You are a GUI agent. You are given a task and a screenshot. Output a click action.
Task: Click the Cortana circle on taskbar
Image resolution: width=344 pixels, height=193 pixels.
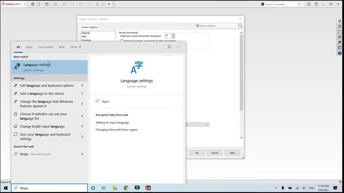click(x=93, y=188)
